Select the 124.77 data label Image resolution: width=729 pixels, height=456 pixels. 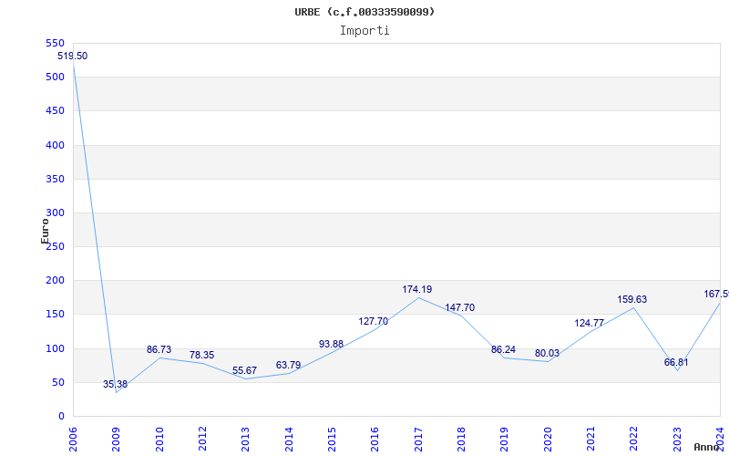589,323
